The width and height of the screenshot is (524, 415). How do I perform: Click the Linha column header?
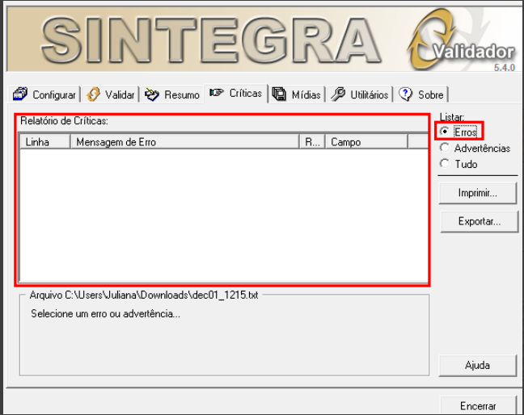(44, 142)
